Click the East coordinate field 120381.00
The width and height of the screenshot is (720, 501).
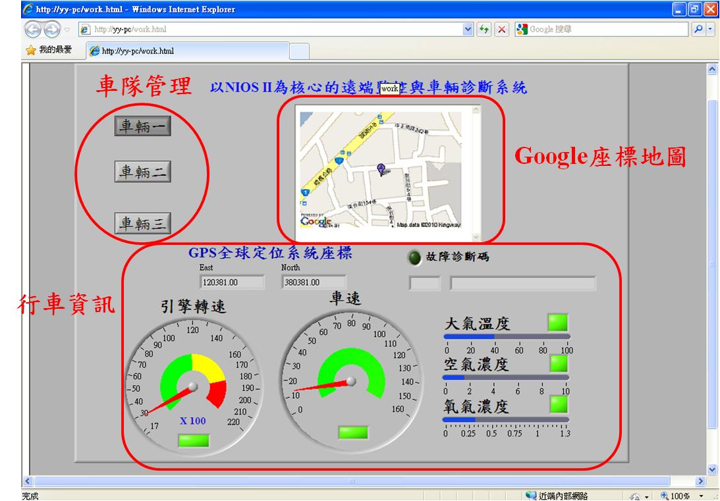(233, 282)
